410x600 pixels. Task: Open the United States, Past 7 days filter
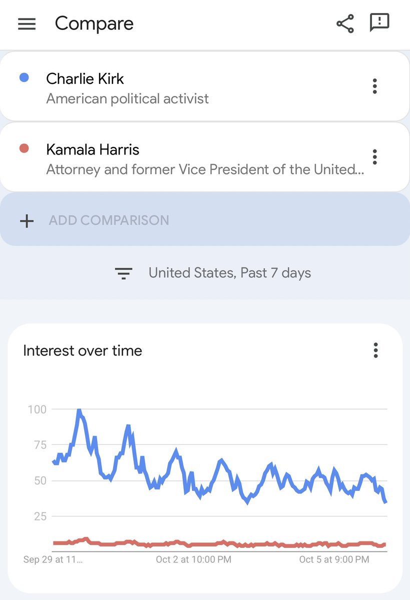click(x=229, y=273)
